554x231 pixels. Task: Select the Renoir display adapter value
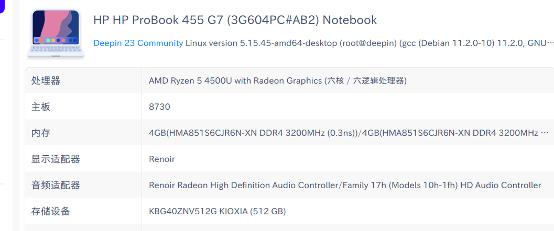(x=162, y=159)
